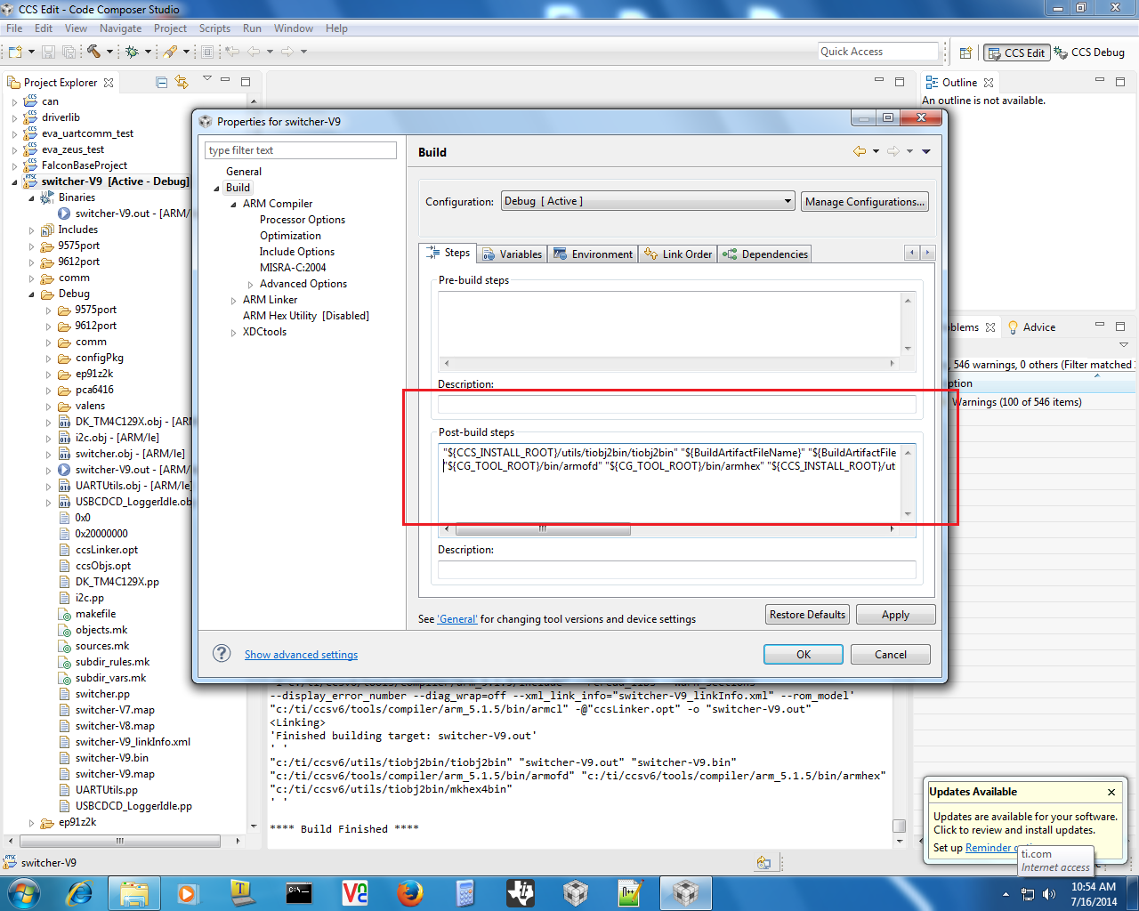This screenshot has height=911, width=1139.
Task: Click the back arrow in Properties dialog
Action: [860, 151]
